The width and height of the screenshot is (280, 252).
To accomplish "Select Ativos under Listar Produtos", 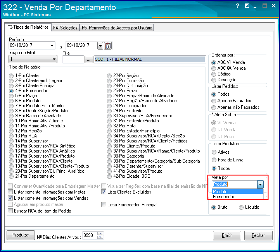I will tap(220, 152).
